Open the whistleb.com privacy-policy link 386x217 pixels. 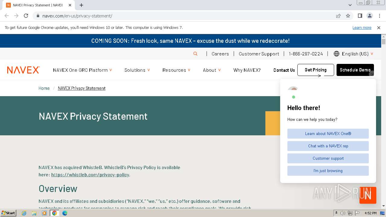(90, 175)
